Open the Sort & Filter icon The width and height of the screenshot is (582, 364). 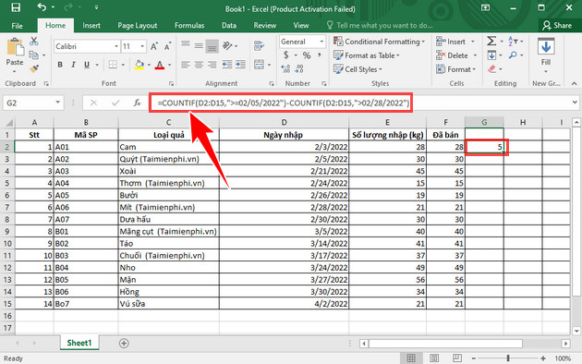(513, 42)
